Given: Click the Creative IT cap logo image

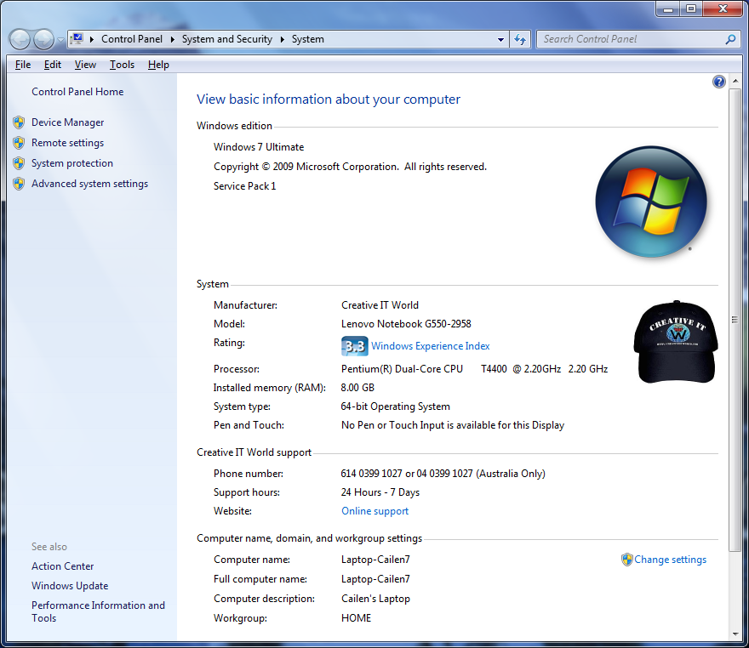Looking at the screenshot, I should click(676, 342).
